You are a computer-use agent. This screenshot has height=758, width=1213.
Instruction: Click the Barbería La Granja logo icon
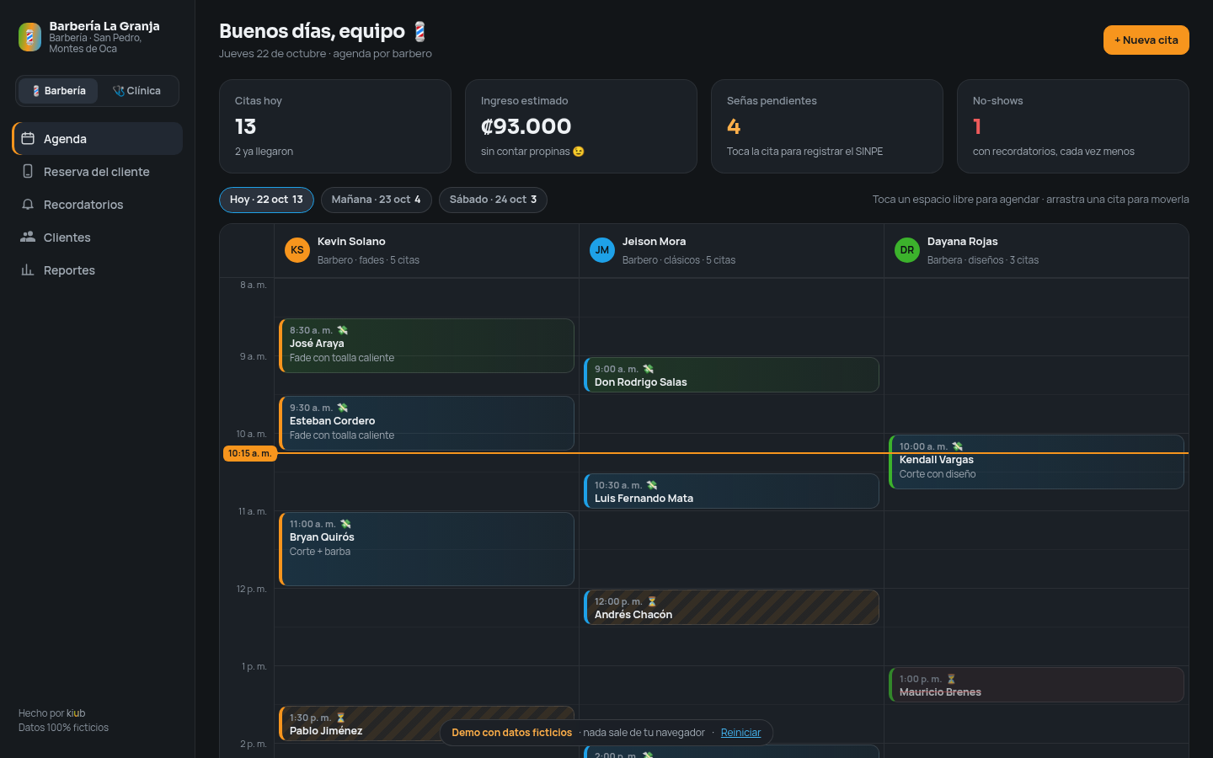(29, 37)
